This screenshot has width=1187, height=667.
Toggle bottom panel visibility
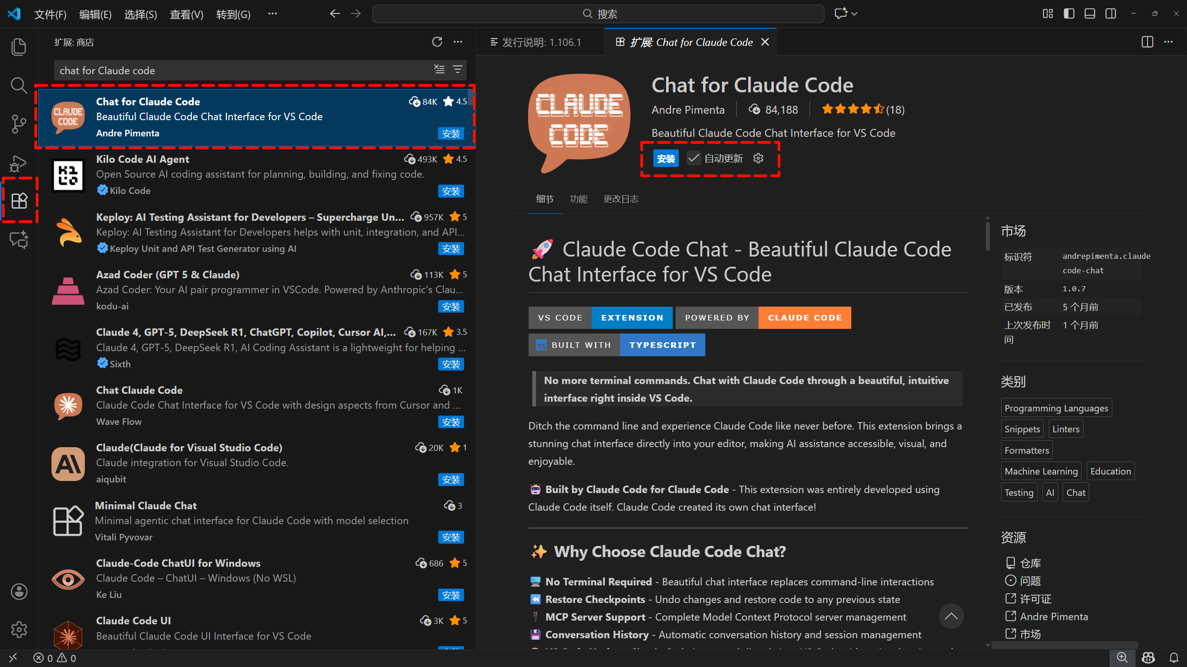coord(1090,14)
